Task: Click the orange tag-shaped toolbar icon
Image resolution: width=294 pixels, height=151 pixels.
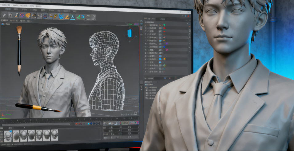Action: coord(55,16)
